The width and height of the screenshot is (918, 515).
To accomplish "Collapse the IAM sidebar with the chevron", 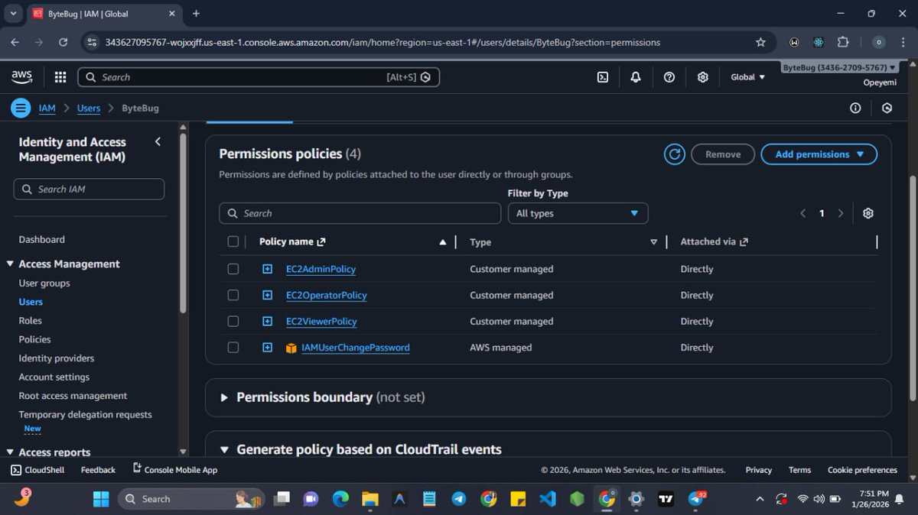I will [x=158, y=141].
